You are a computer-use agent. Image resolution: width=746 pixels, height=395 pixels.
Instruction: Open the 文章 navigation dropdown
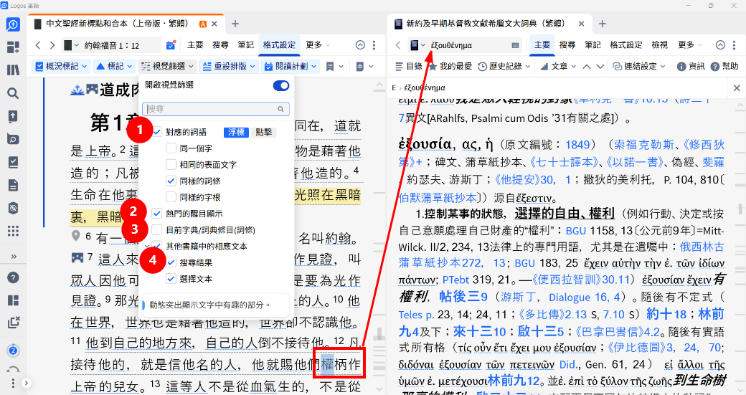558,67
